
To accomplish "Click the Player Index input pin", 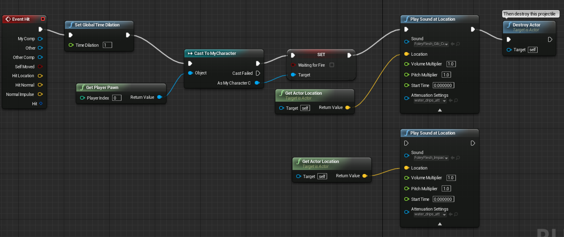I will coord(82,98).
